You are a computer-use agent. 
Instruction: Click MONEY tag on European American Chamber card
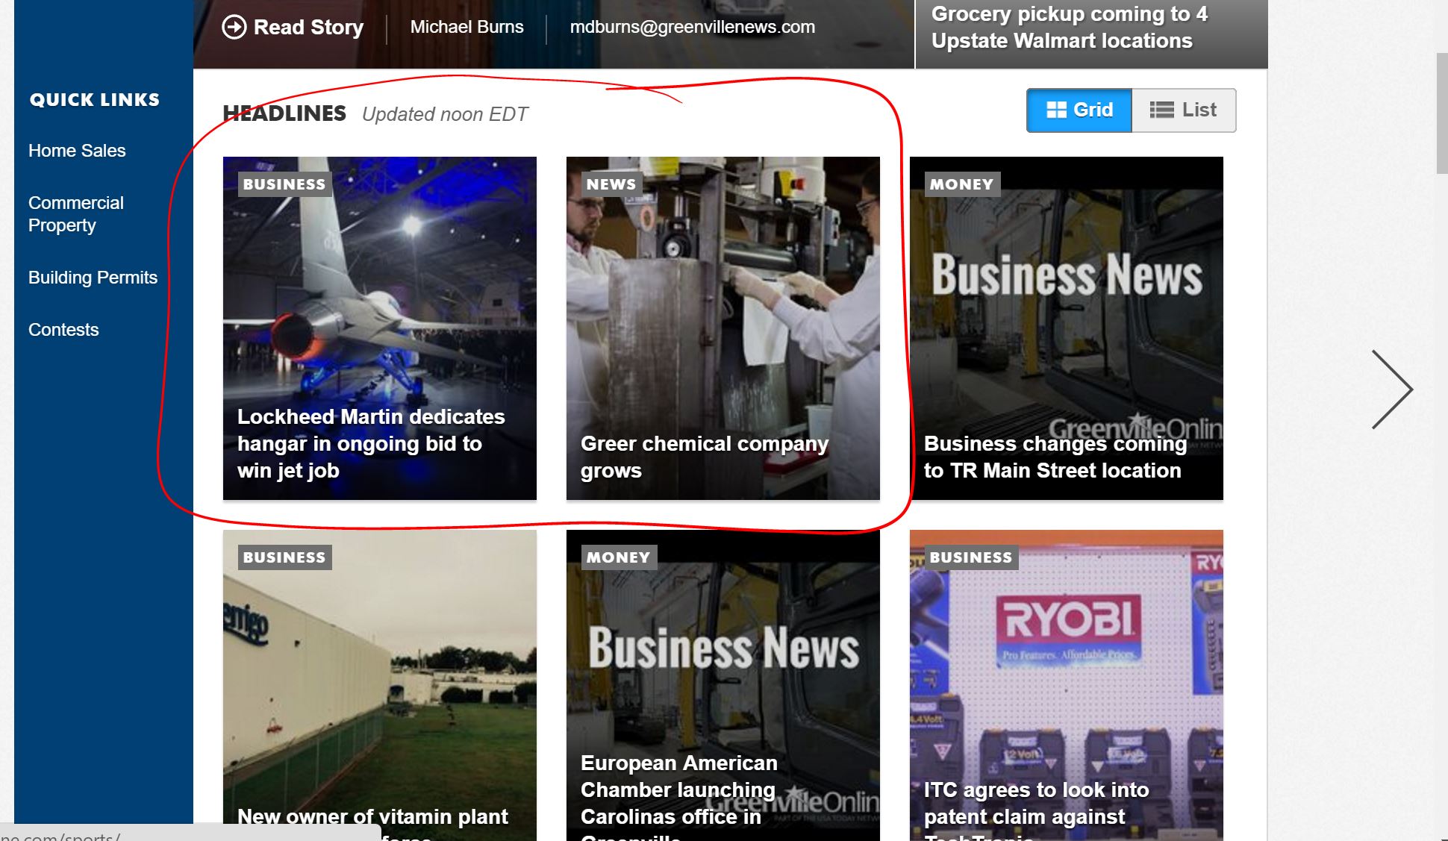(x=619, y=557)
